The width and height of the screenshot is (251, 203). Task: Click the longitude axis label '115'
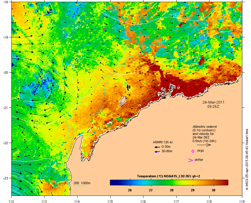pos(110,201)
